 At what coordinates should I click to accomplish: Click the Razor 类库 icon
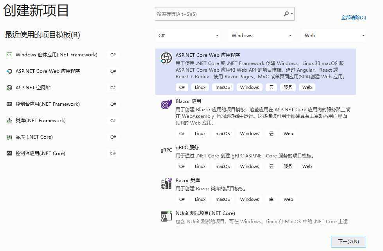coord(166,183)
